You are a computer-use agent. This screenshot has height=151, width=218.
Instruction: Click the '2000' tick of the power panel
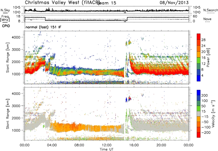pyautogui.click(x=16, y=62)
